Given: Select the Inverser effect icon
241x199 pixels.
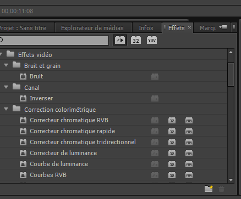Looking at the screenshot, I should [23, 98].
